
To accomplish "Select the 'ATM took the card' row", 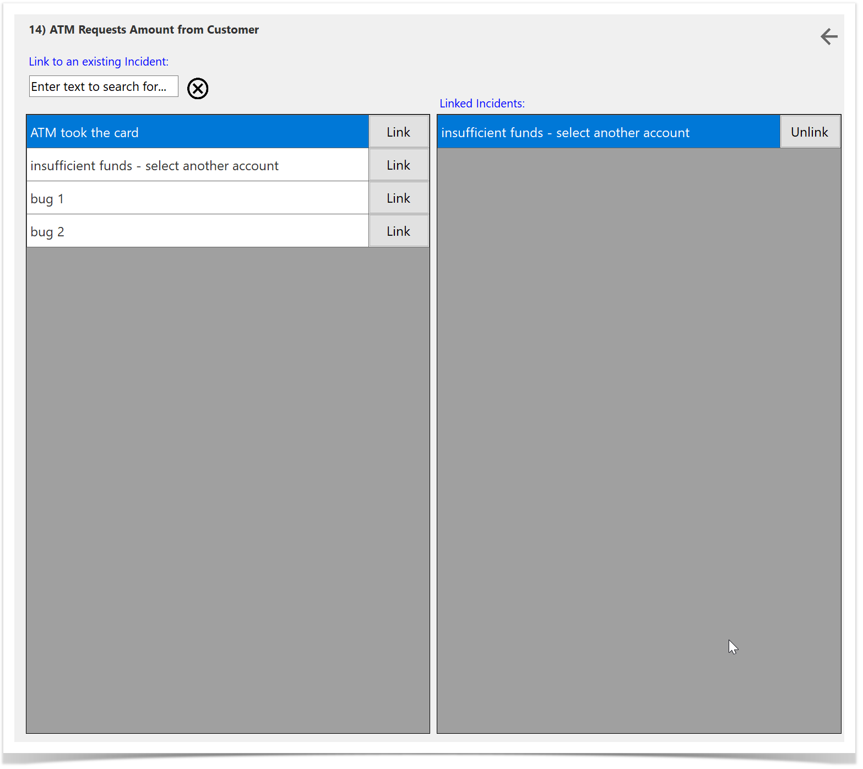I will pos(197,132).
